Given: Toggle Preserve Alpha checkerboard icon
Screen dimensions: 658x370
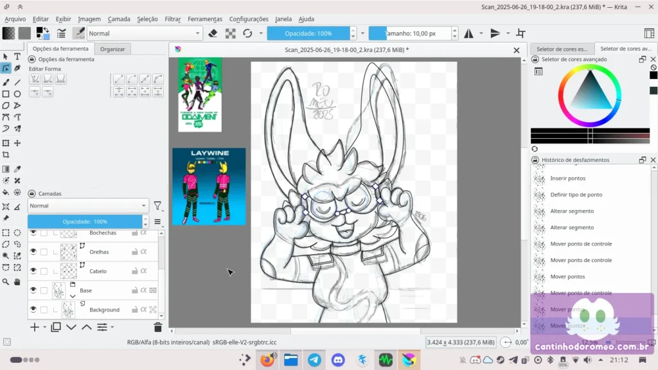Looking at the screenshot, I should [231, 33].
